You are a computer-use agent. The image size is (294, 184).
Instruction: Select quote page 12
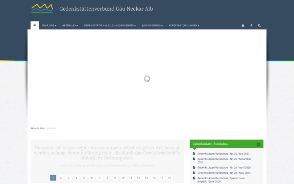[x=138, y=178]
